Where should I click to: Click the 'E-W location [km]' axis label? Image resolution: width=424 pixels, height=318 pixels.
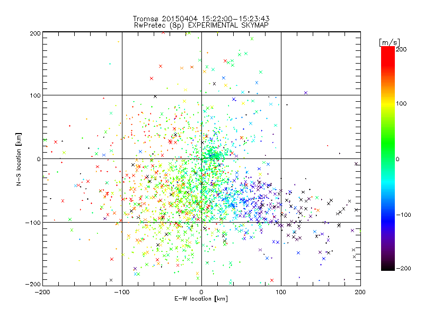(201, 299)
